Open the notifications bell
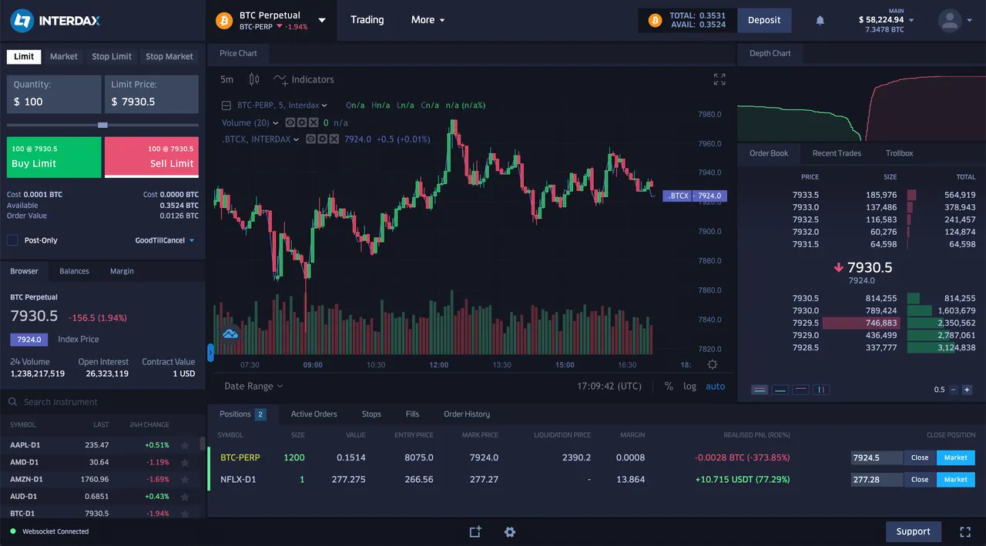 (x=820, y=21)
